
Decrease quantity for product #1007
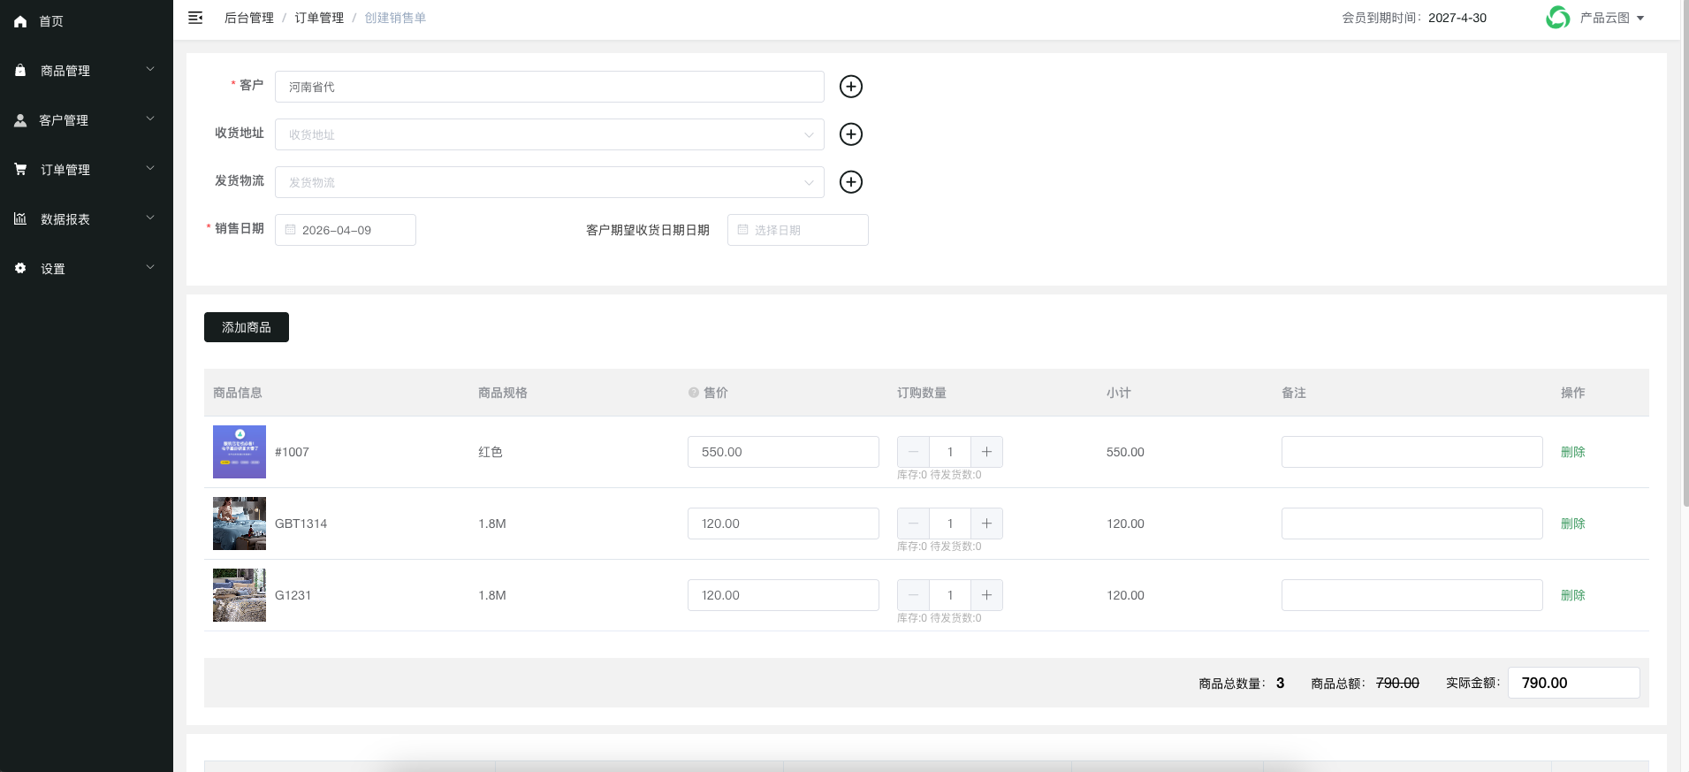(x=913, y=452)
